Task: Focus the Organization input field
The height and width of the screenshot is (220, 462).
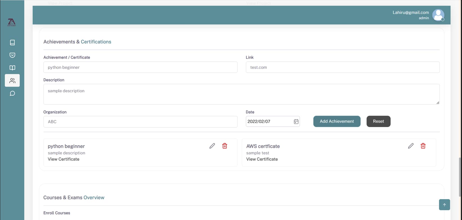Action: click(x=140, y=122)
